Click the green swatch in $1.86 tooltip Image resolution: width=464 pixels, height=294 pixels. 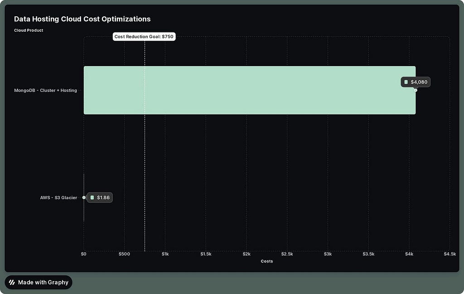click(92, 197)
